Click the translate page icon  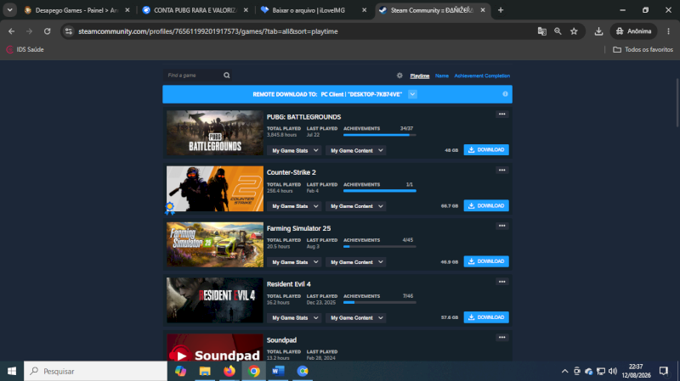tap(541, 31)
